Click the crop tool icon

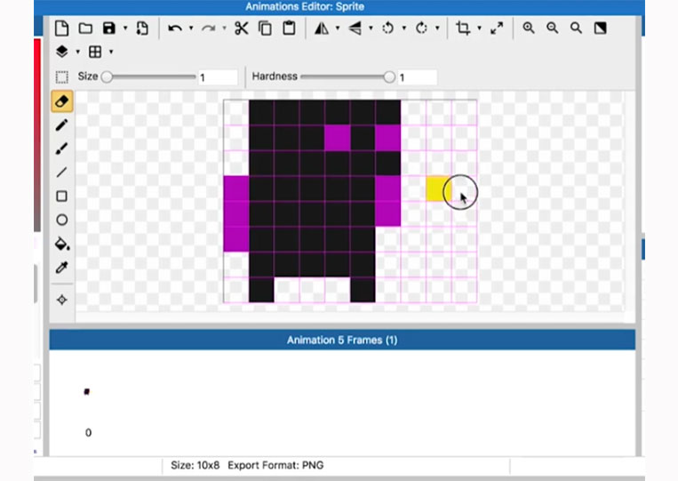tap(463, 28)
